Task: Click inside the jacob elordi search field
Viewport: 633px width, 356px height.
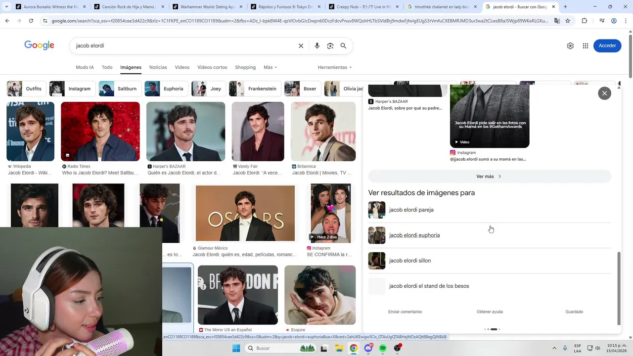Action: pyautogui.click(x=183, y=45)
